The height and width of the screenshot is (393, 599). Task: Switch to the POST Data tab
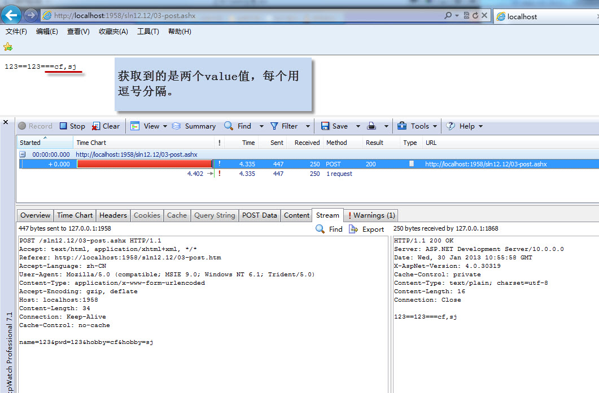pyautogui.click(x=259, y=215)
